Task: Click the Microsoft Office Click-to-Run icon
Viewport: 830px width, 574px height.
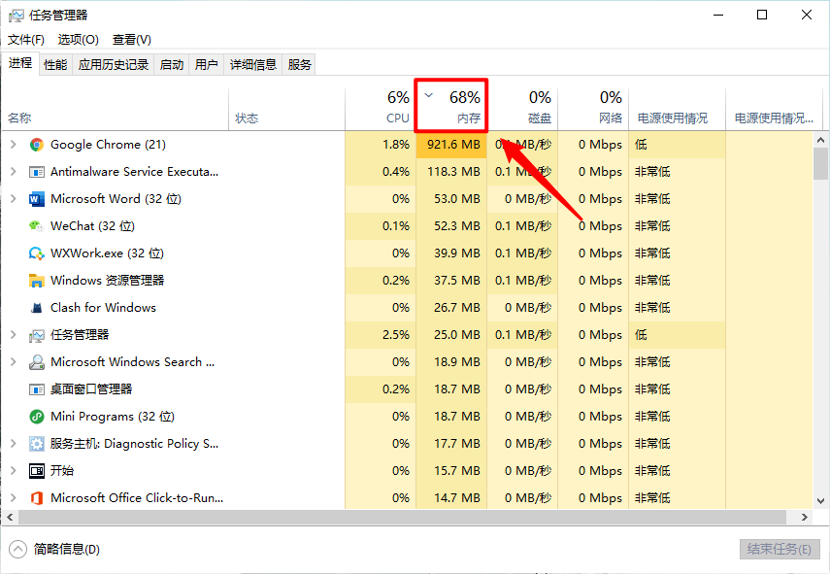Action: tap(37, 497)
